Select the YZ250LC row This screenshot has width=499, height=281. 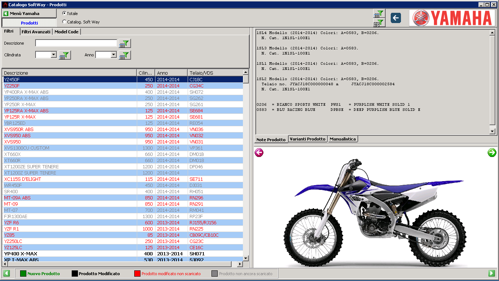click(x=123, y=241)
